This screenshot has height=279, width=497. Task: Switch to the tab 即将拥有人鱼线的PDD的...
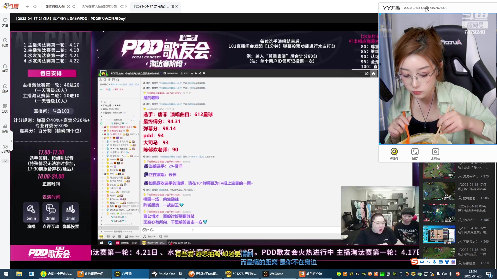(101, 6)
